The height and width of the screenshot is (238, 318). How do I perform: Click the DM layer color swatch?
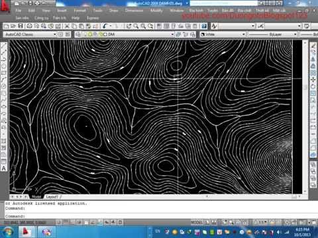click(106, 34)
